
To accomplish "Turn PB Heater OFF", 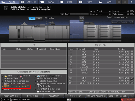I will click(x=39, y=18).
